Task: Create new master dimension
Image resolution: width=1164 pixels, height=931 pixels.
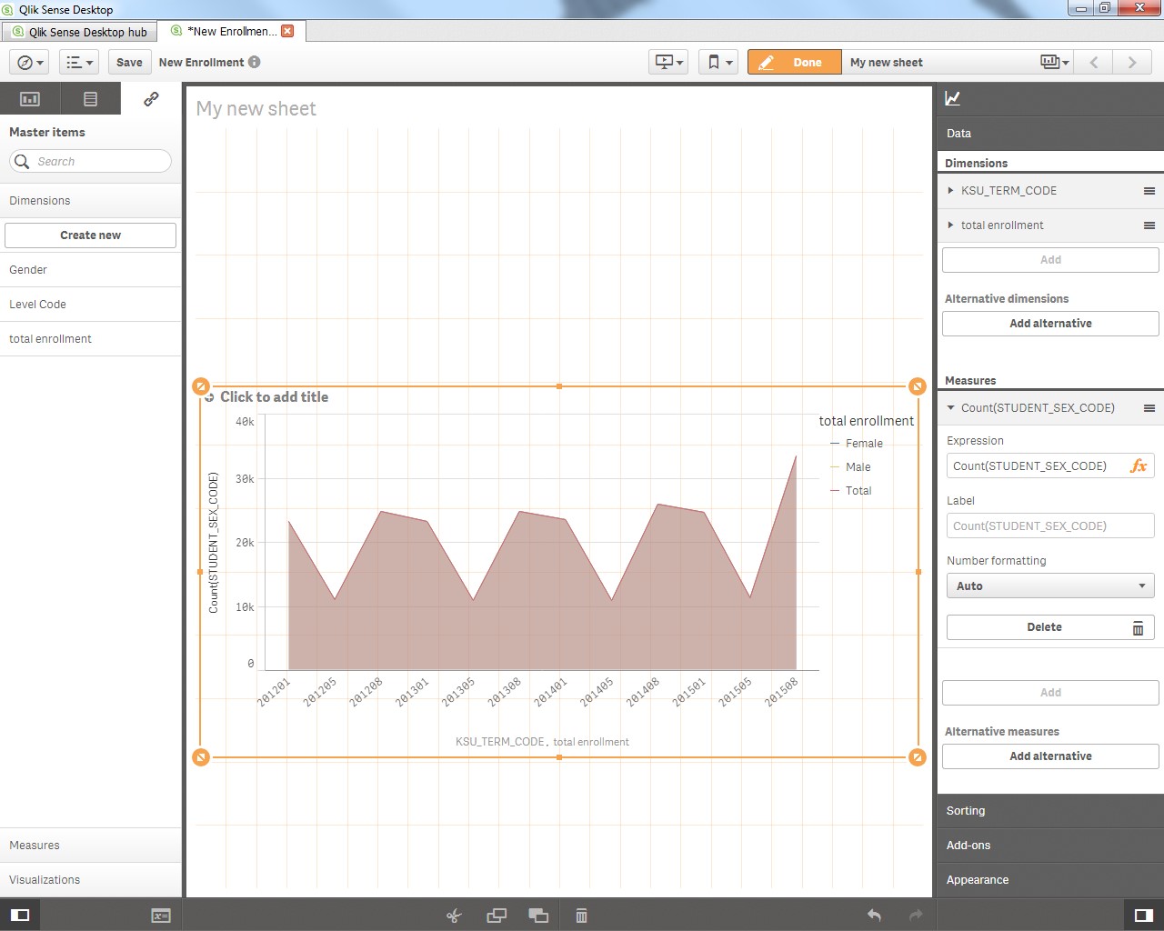Action: tap(90, 235)
